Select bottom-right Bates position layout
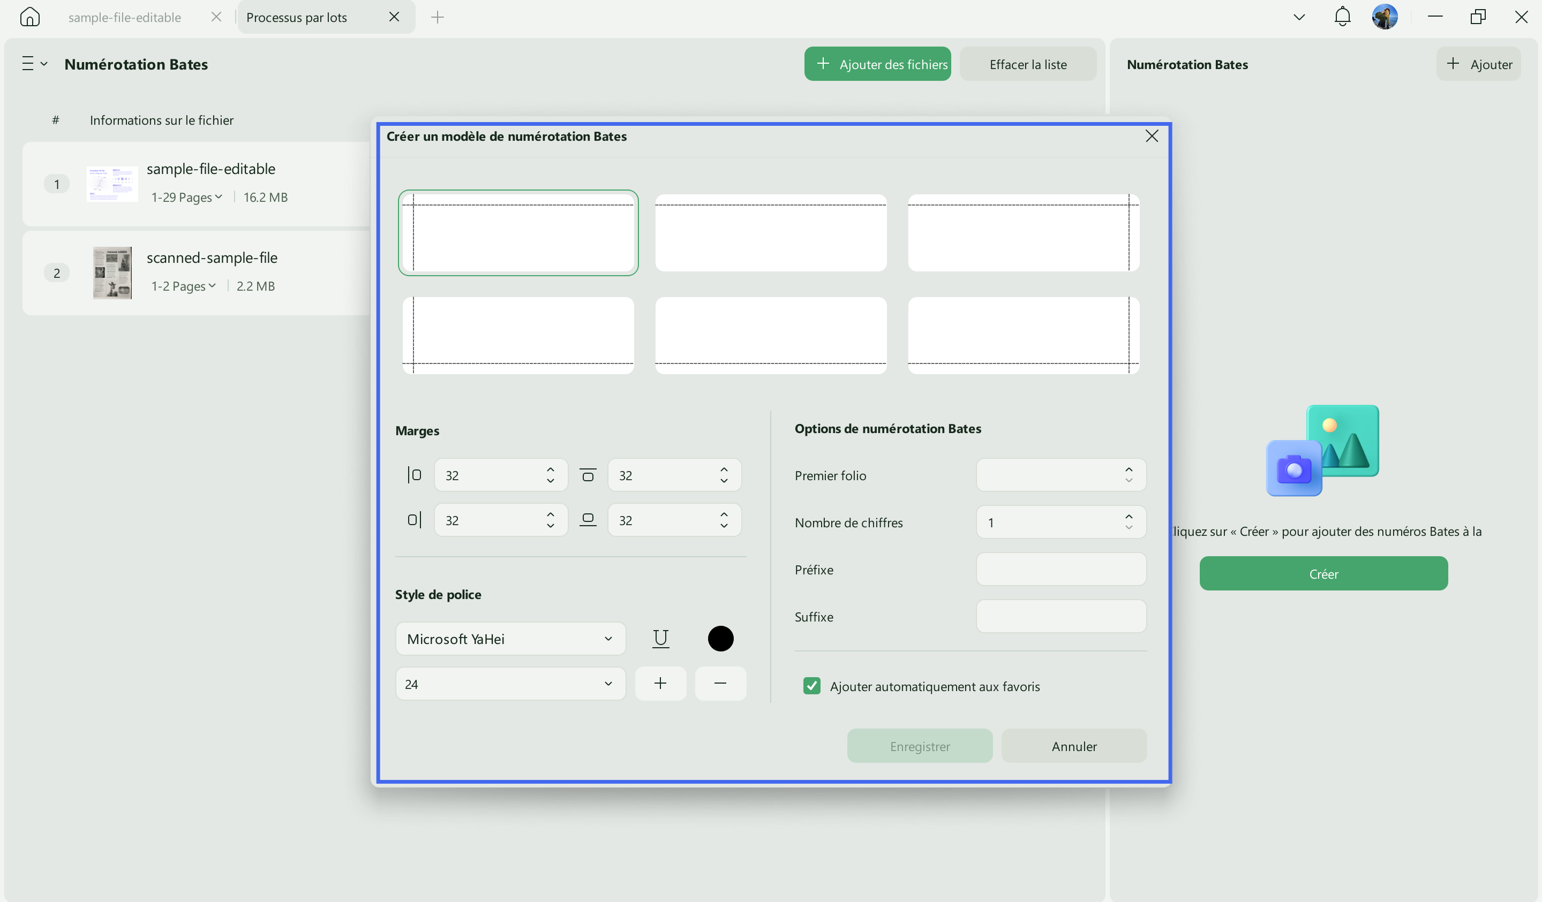1542x902 pixels. (x=1023, y=335)
